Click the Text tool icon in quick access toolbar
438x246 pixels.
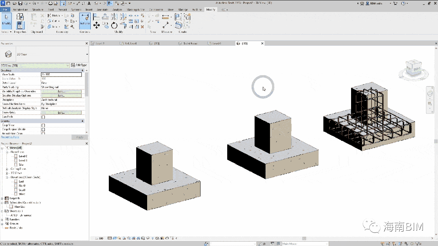[89, 3]
